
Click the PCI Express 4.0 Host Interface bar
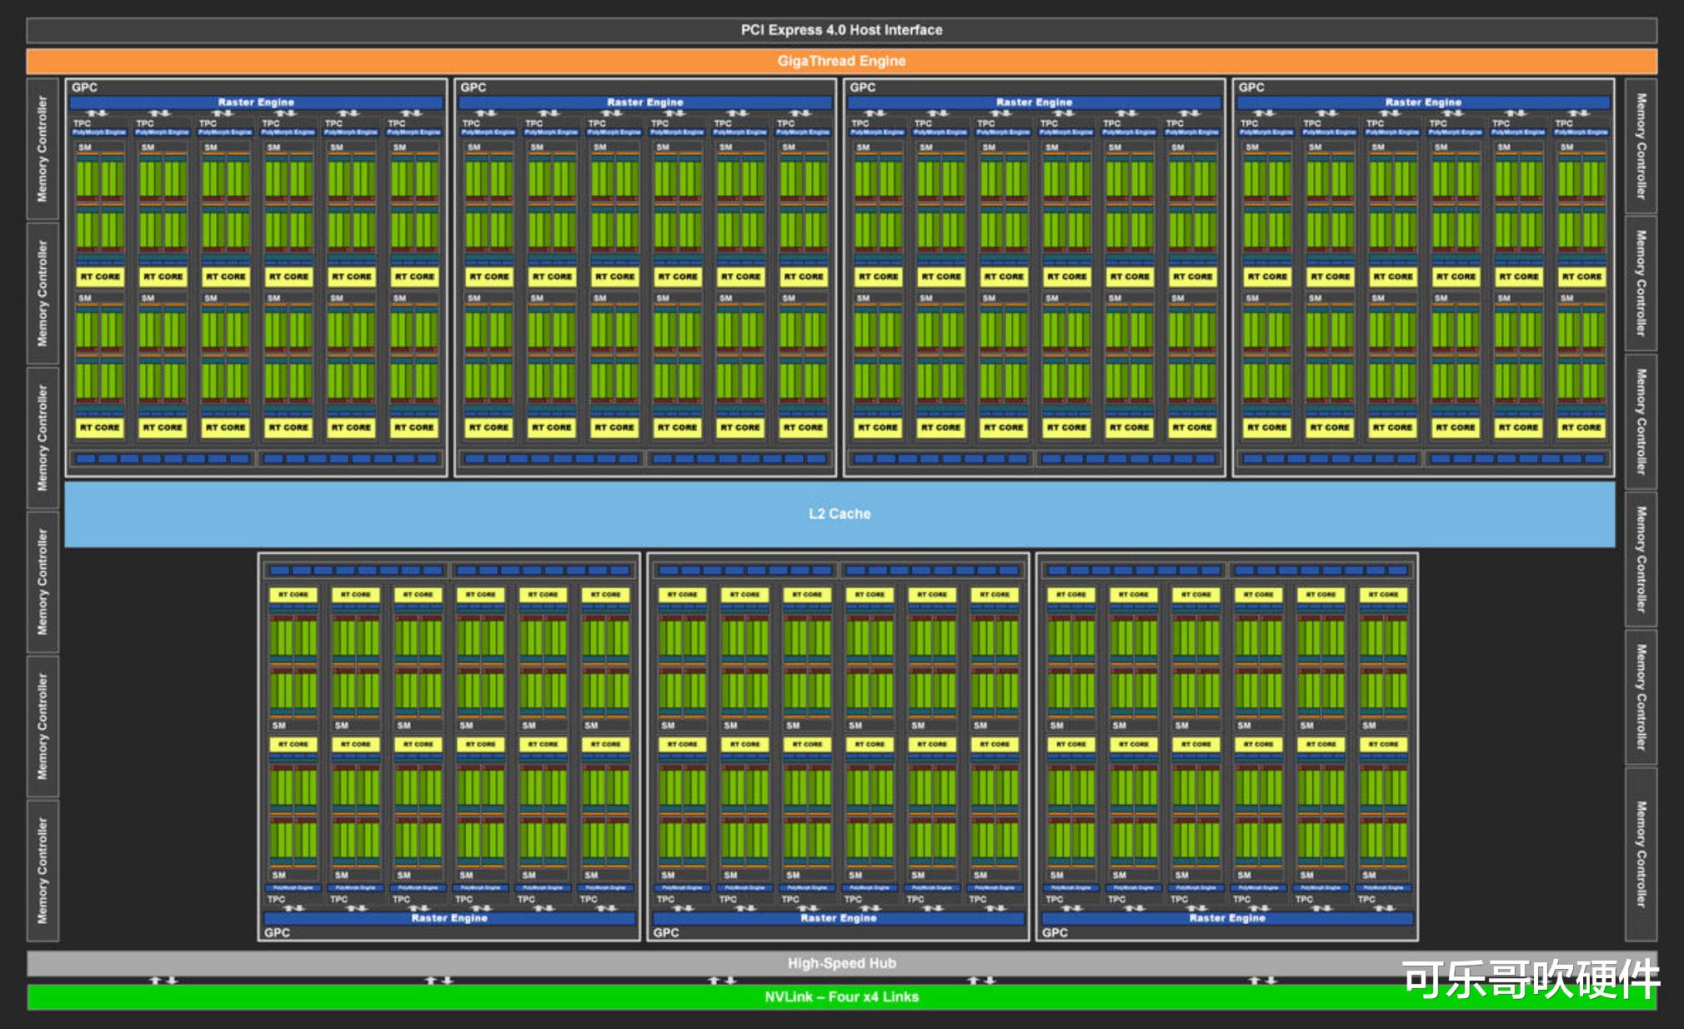(x=842, y=29)
